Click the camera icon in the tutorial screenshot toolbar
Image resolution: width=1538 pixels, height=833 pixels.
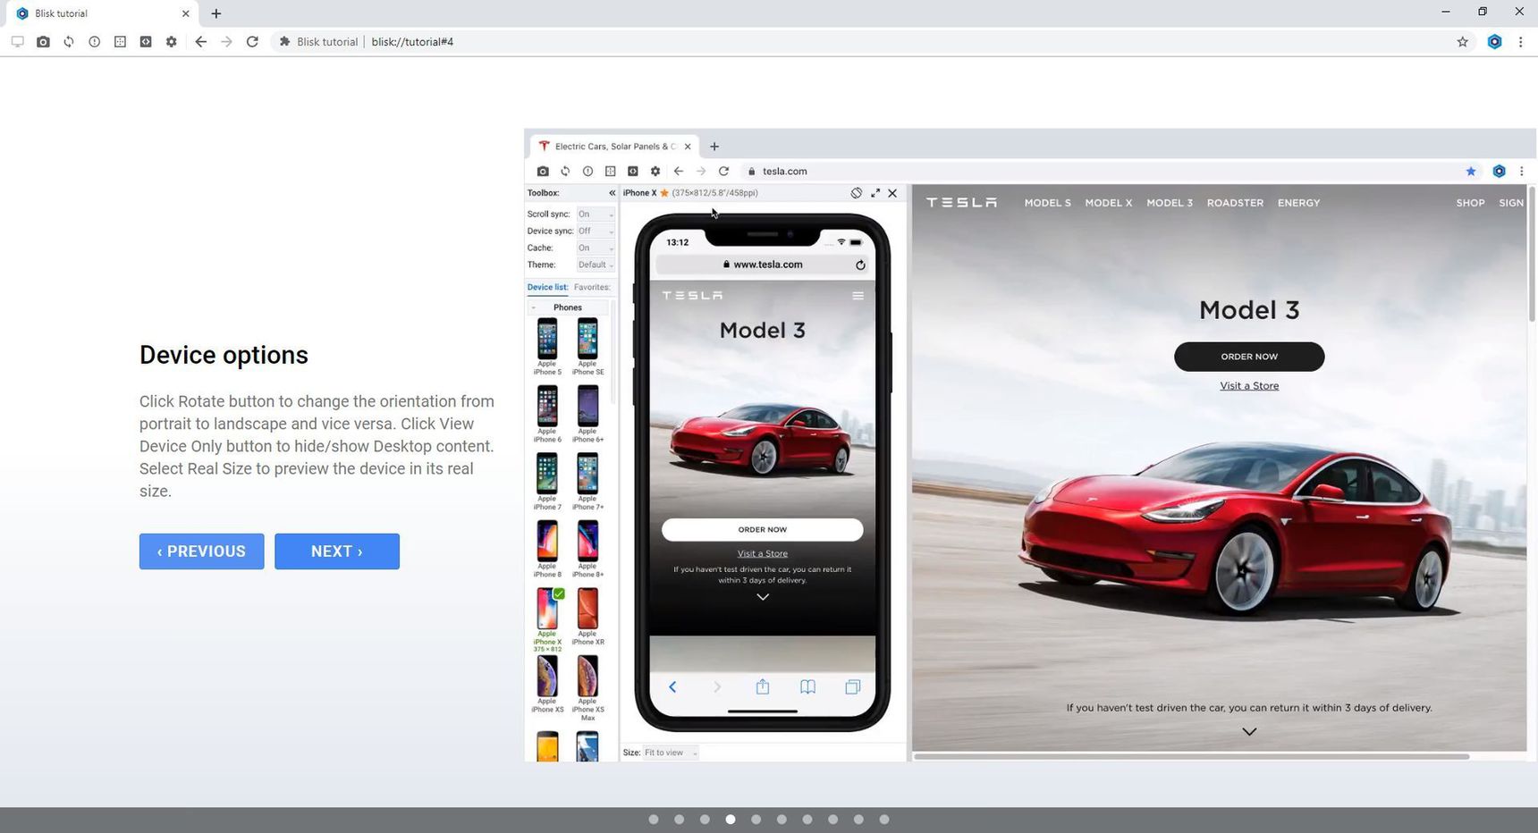coord(543,172)
